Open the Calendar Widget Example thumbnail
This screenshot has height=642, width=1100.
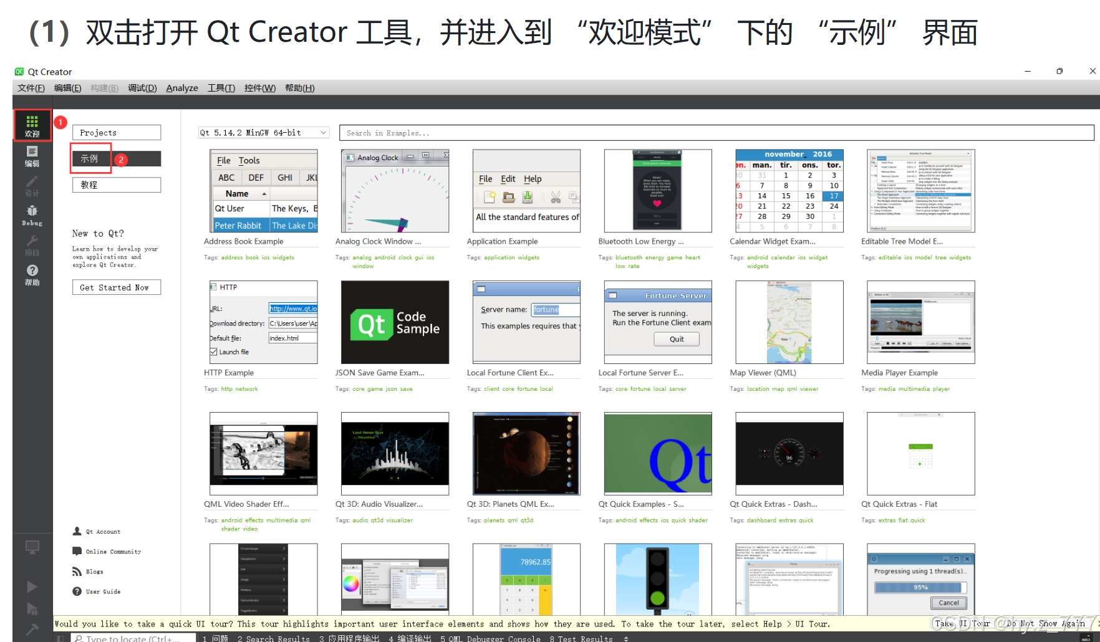click(x=789, y=191)
